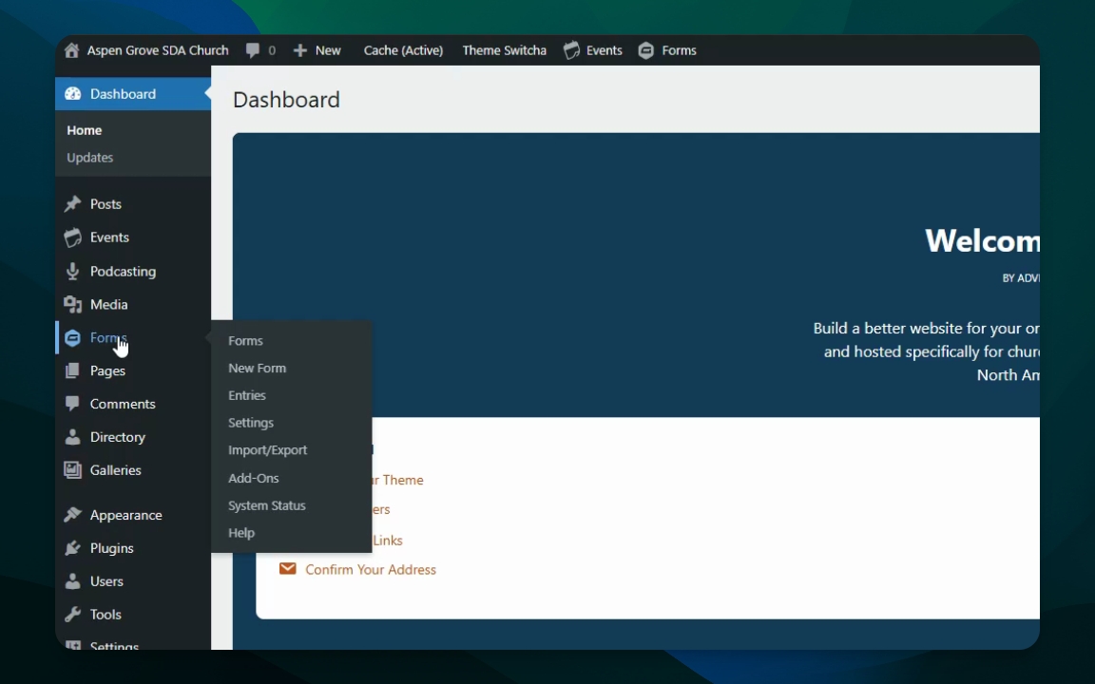The image size is (1095, 684).
Task: Click the Pages icon in sidebar
Action: 72,370
